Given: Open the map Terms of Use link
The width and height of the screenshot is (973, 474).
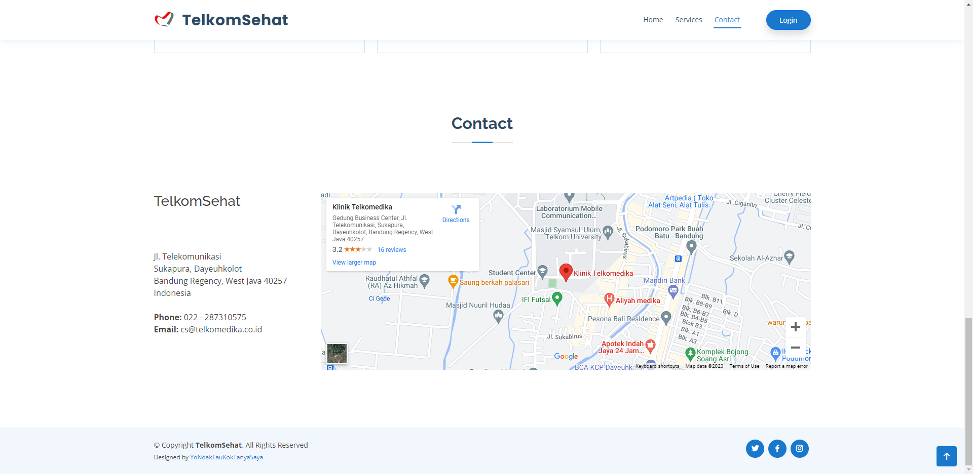Looking at the screenshot, I should pos(744,366).
